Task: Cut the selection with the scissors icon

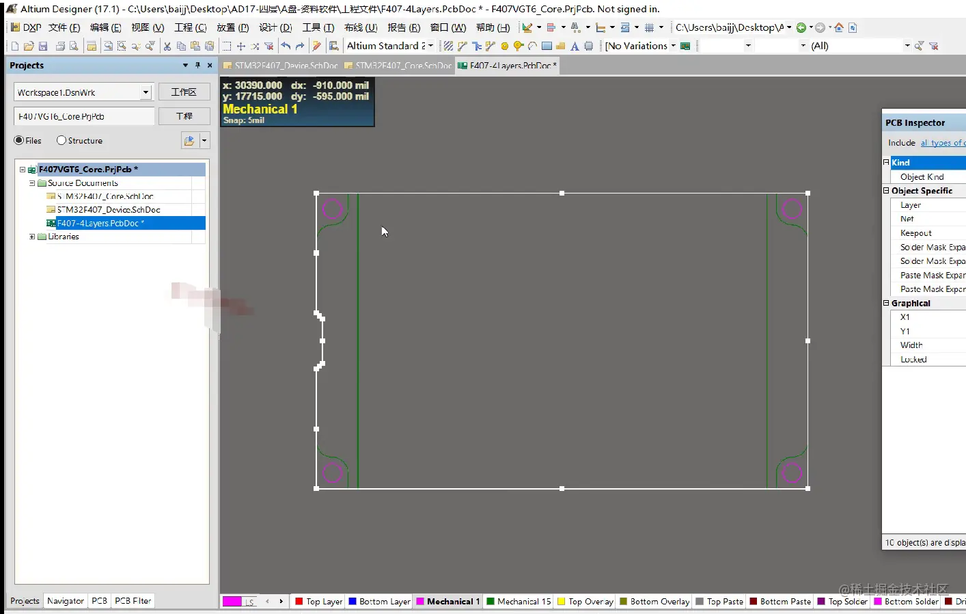Action: (x=167, y=46)
